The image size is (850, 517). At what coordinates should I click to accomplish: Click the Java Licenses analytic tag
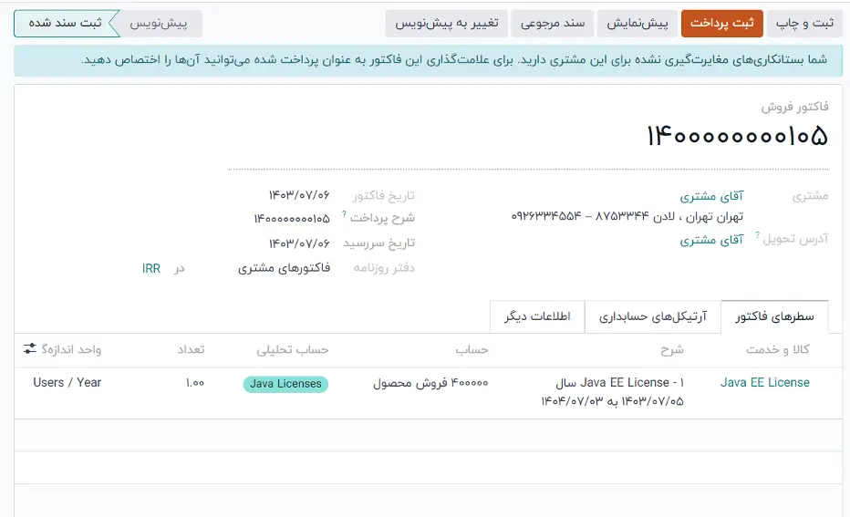click(x=285, y=384)
